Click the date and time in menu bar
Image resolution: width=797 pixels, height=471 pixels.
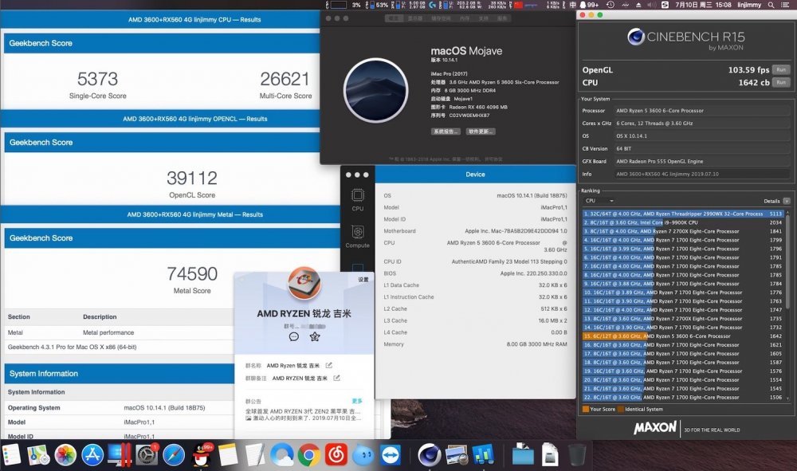[704, 5]
